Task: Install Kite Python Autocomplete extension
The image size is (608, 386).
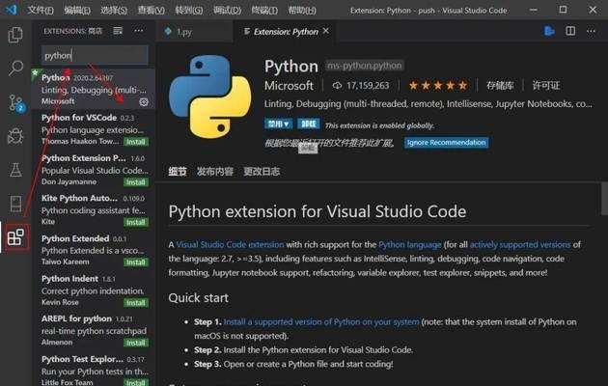Action: (136, 222)
